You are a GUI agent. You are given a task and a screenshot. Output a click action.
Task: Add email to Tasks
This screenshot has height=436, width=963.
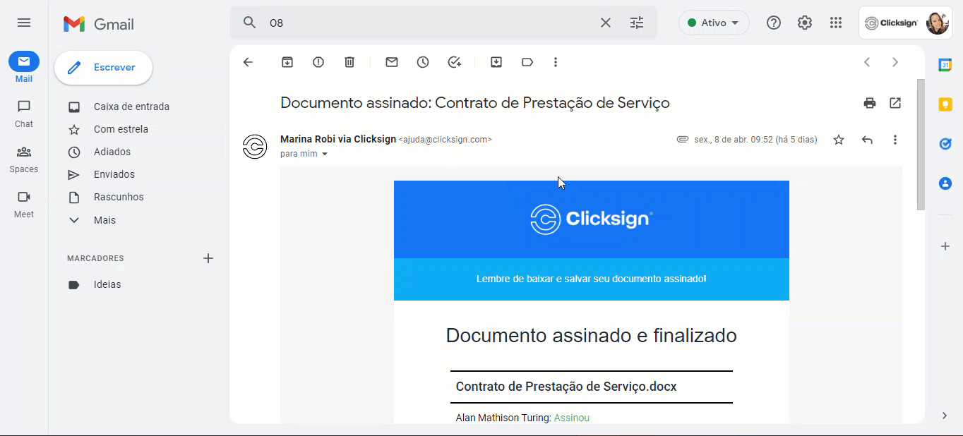pos(455,62)
